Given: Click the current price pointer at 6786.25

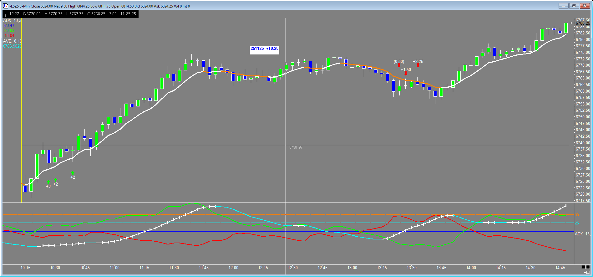Looking at the screenshot, I should coord(572,23).
